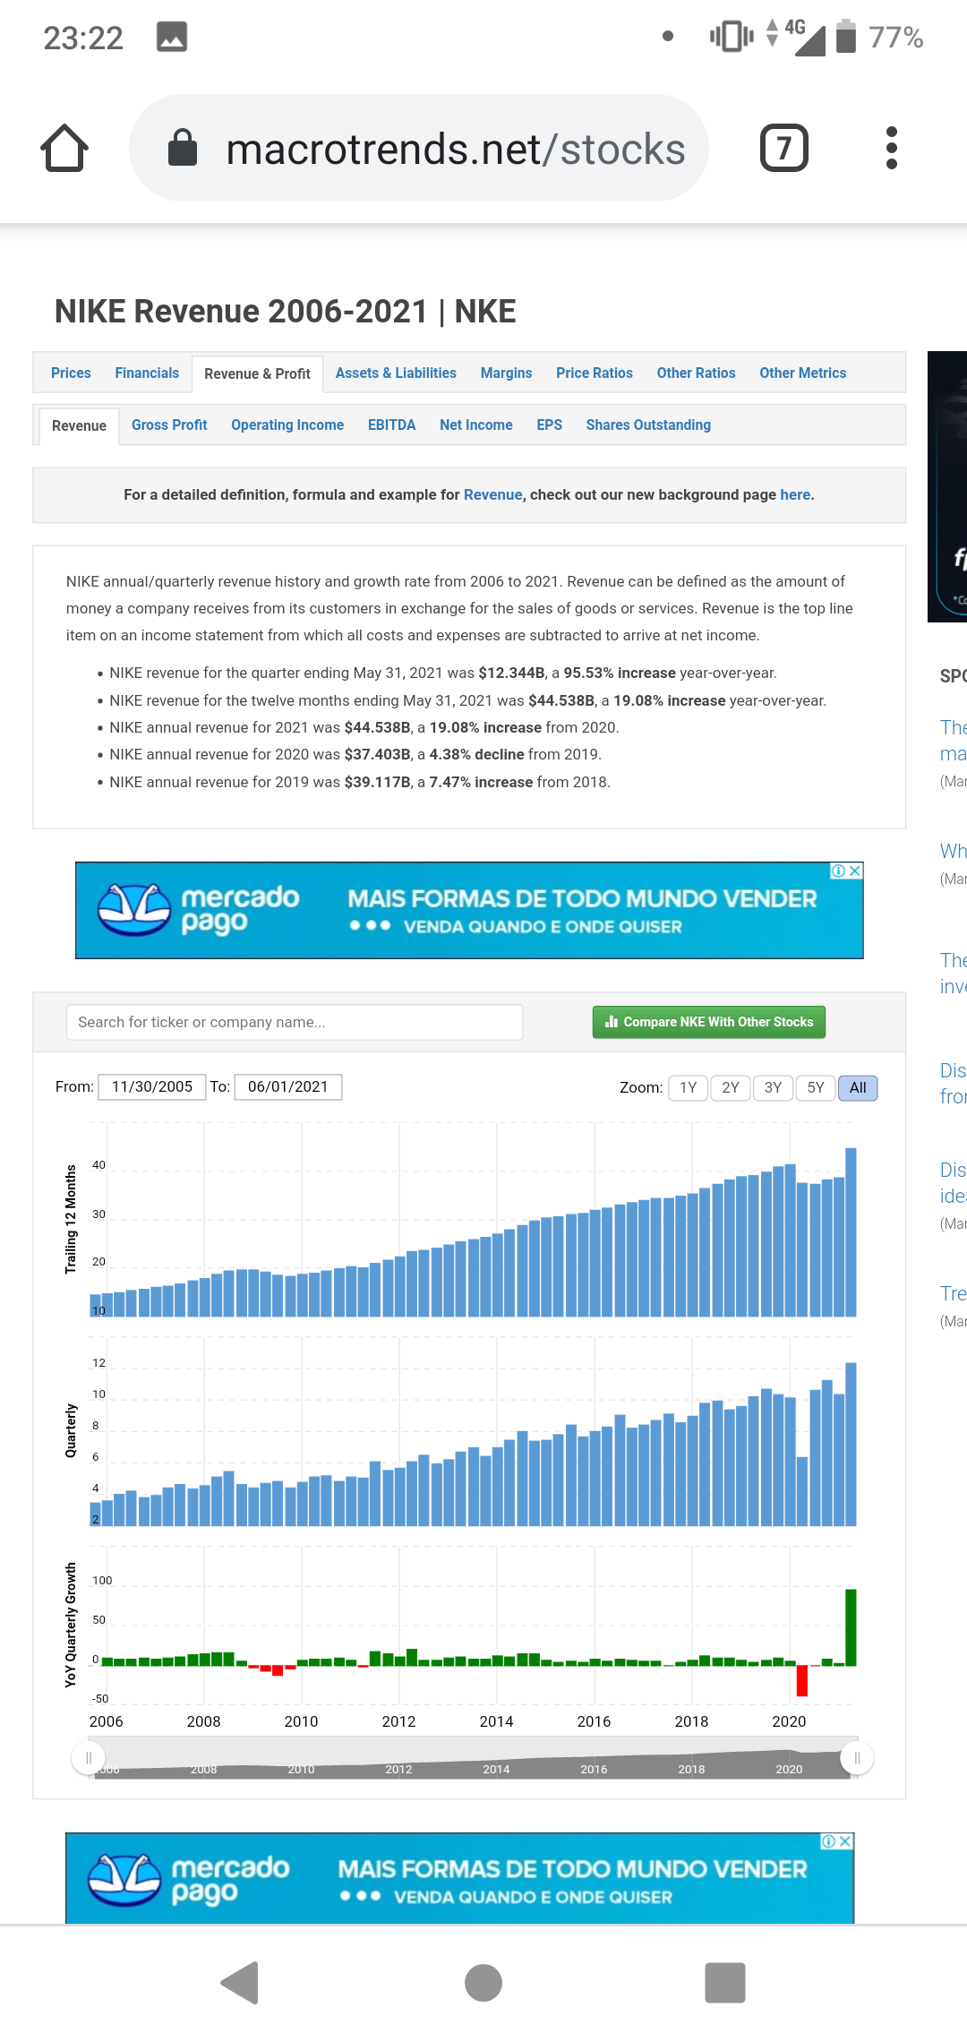Tap the Android back navigation button

(x=240, y=1982)
